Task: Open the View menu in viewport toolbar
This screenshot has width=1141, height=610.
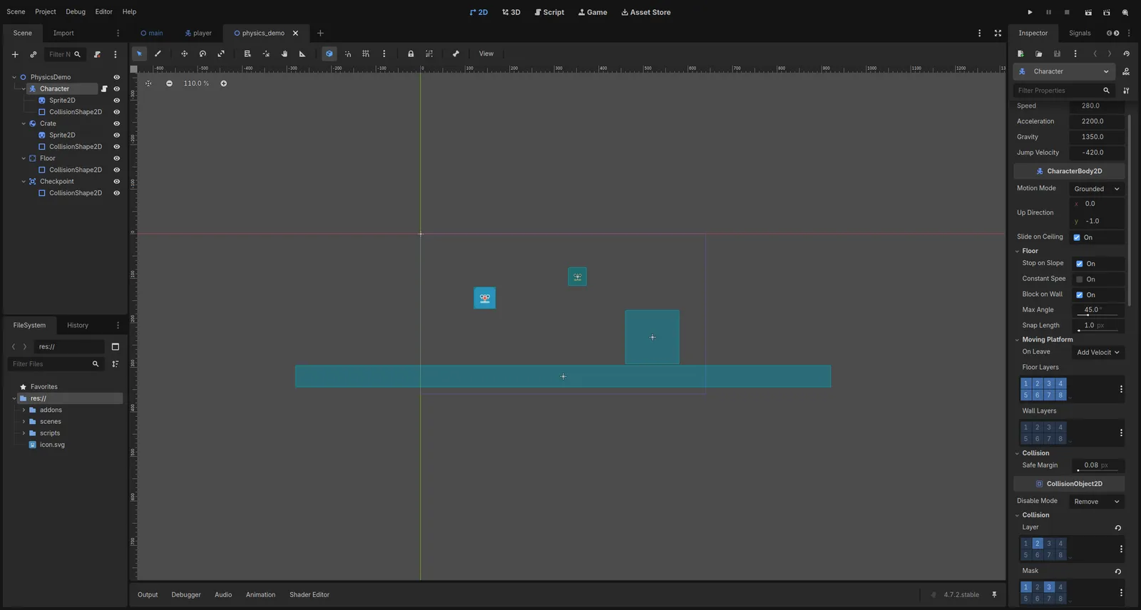Action: (486, 53)
